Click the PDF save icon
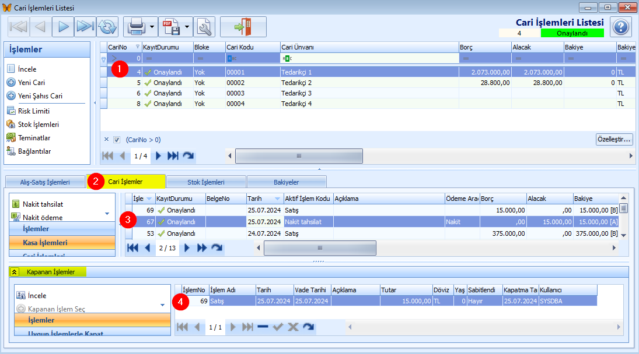The width and height of the screenshot is (639, 354). pos(171,27)
